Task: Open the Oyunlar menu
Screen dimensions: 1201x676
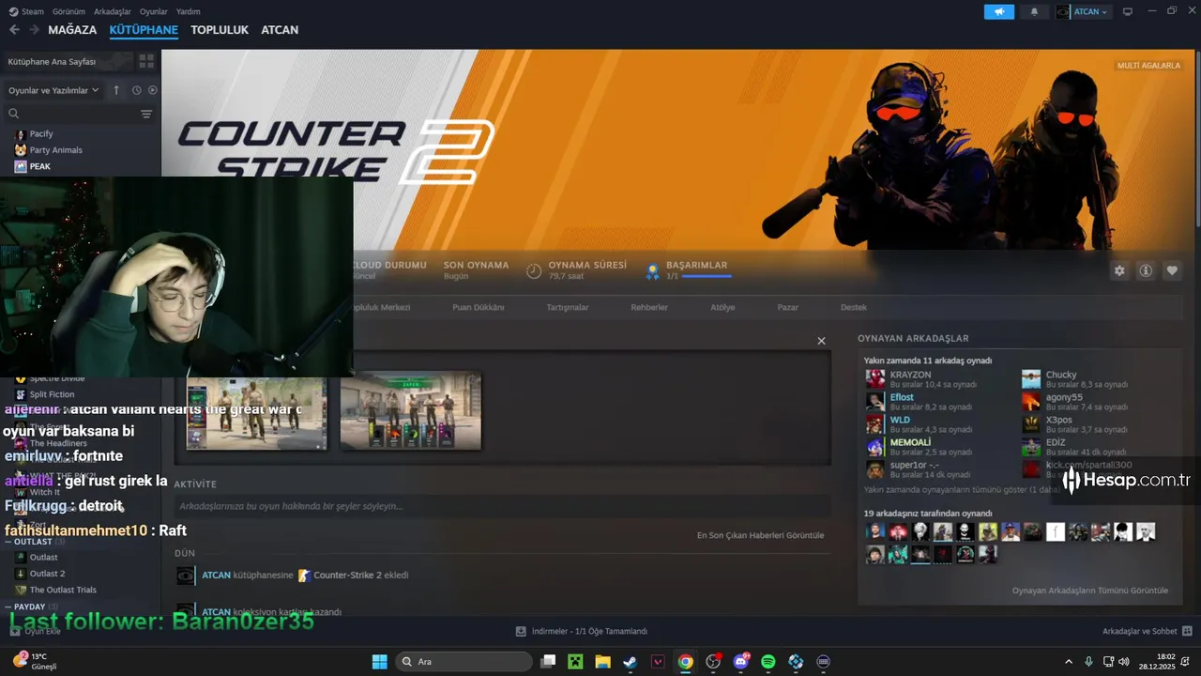Action: point(154,11)
